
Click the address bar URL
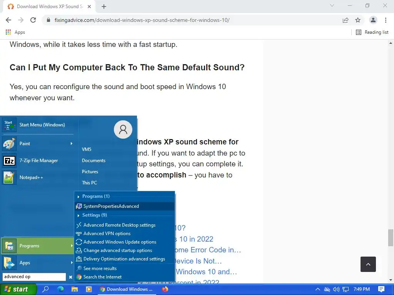142,20
